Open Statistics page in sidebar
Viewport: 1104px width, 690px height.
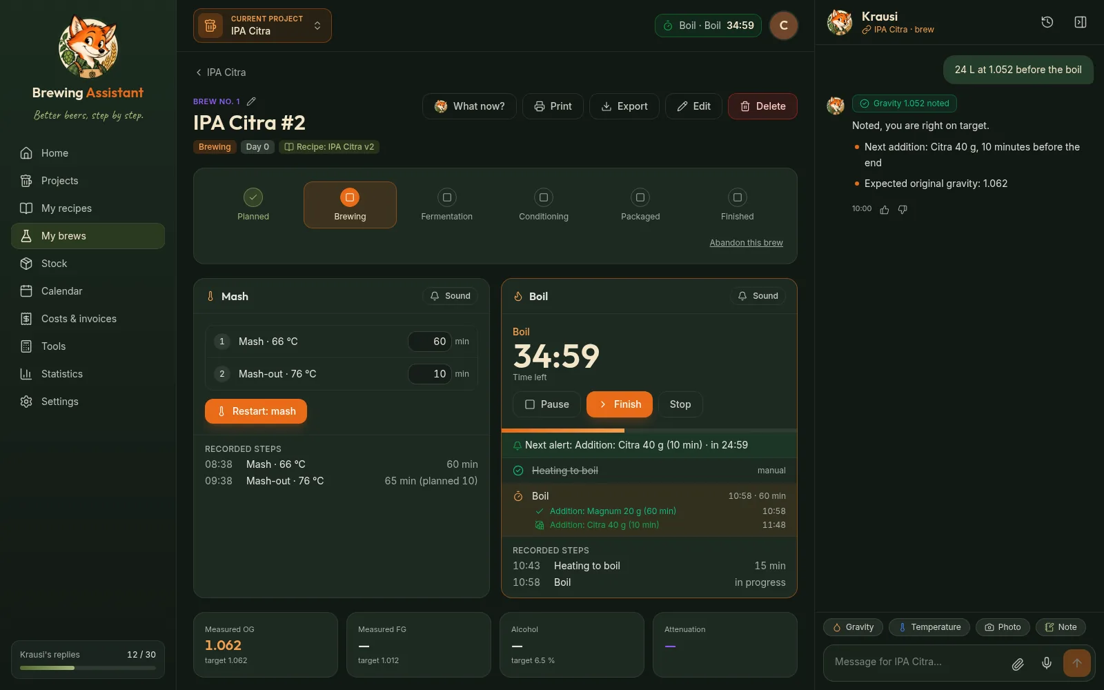[88, 374]
